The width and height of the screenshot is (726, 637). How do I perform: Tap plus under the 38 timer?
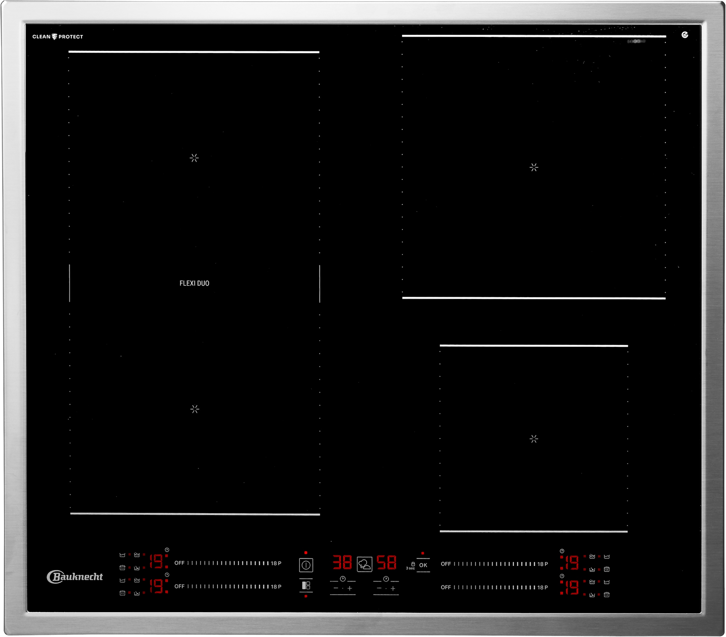(350, 588)
